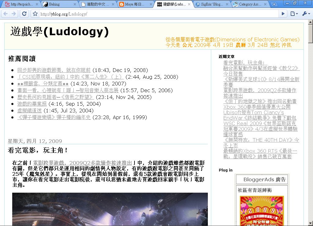Screen dimensions: 313x226
Task: Click the game screenshot image in the post
Action: coord(110,209)
